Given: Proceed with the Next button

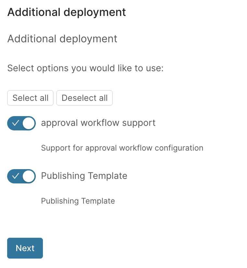Looking at the screenshot, I should [25, 248].
